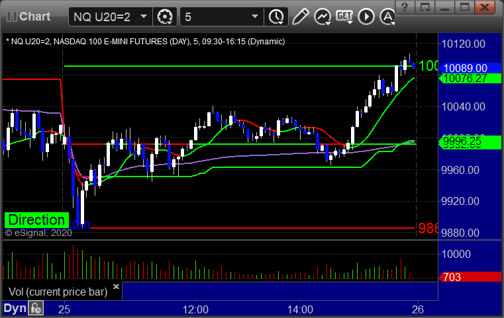The width and height of the screenshot is (504, 318).
Task: Expand the symbol history dropdown arrow
Action: tap(144, 17)
